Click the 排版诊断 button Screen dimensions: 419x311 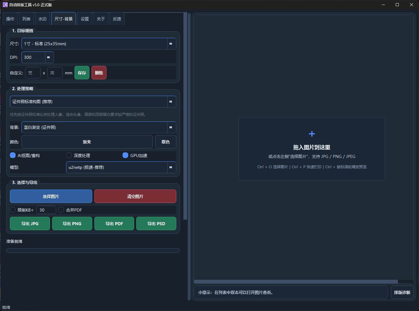point(402,292)
